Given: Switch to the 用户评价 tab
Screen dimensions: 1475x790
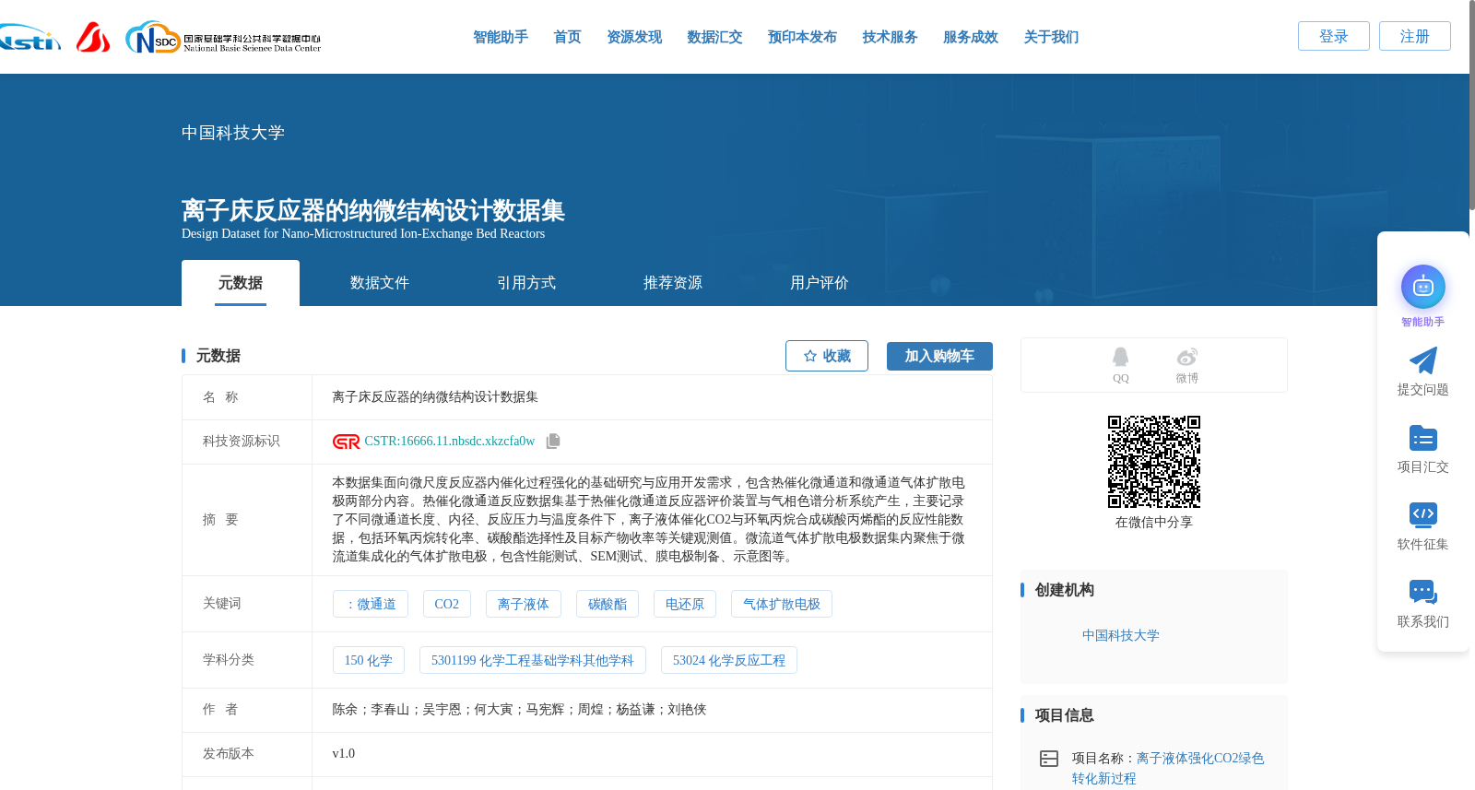Looking at the screenshot, I should [x=820, y=283].
